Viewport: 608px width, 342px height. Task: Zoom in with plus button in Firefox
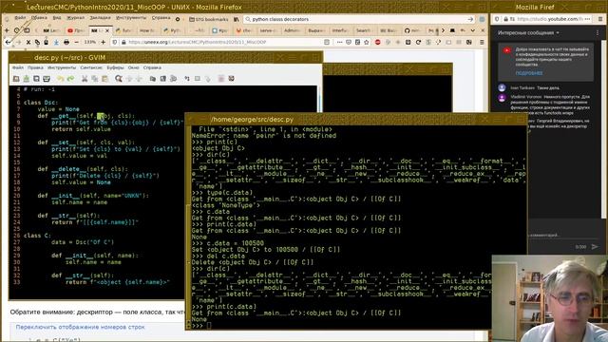(x=104, y=42)
